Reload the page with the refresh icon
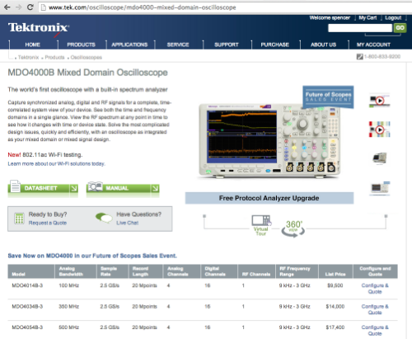 30,7
